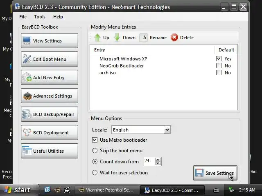Click the Entry column header
Viewport: 262px width, 196px height.
[x=152, y=50]
